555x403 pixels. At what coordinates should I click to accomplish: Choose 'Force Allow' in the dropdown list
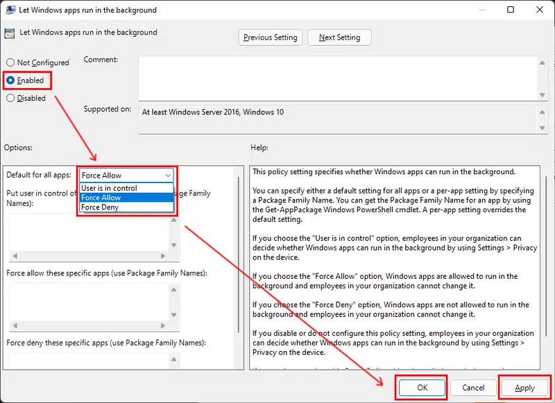coord(126,198)
